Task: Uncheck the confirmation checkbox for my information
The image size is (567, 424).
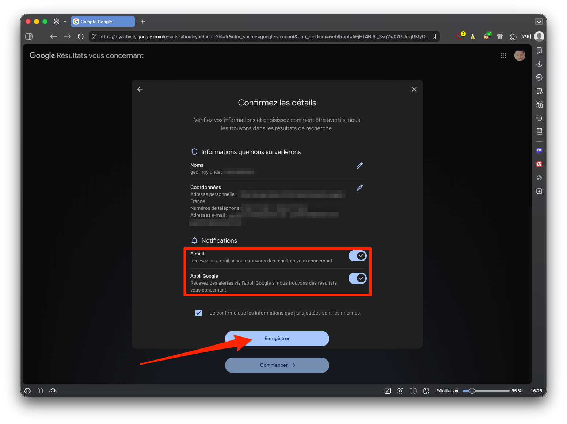Action: click(x=198, y=313)
